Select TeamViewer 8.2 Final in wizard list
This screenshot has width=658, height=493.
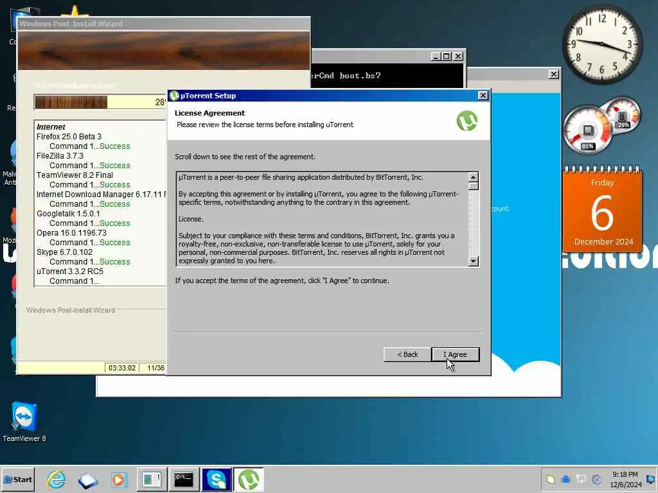(75, 175)
